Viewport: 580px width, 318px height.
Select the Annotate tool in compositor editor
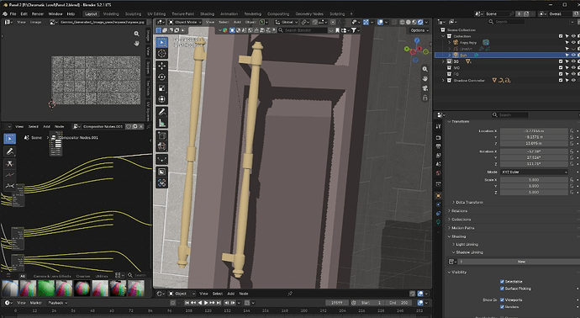9,151
